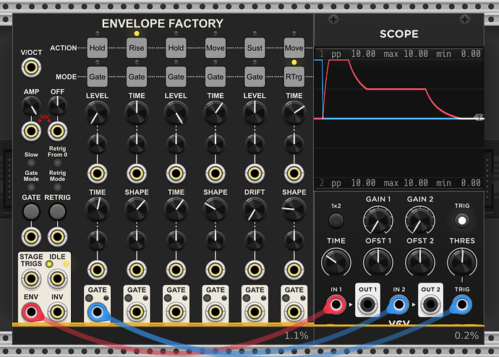Viewport: 499px width, 357px height.
Task: Change second stage ACTION set to Rise
Action: tap(137, 48)
